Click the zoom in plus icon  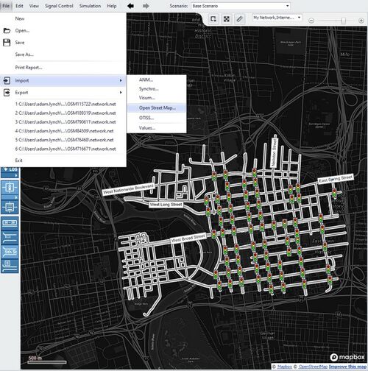(361, 21)
